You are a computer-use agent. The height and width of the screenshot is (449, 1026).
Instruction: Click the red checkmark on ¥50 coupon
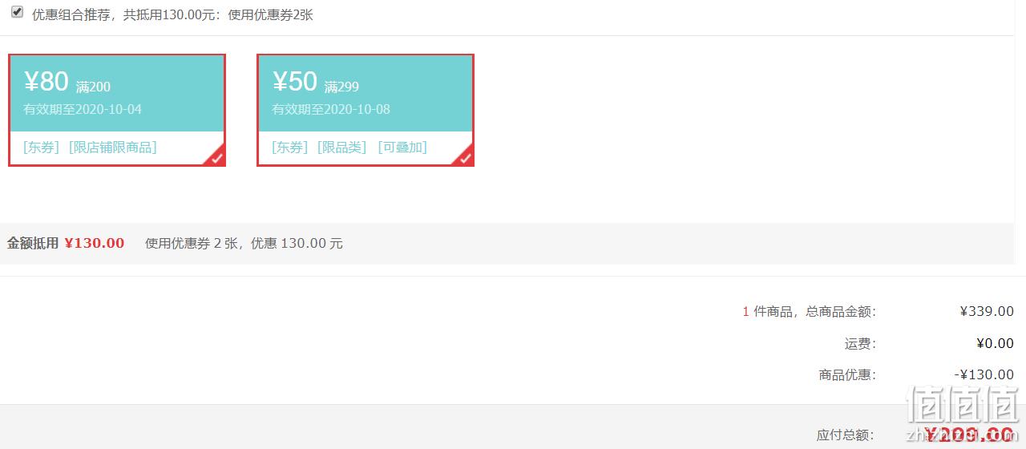465,157
